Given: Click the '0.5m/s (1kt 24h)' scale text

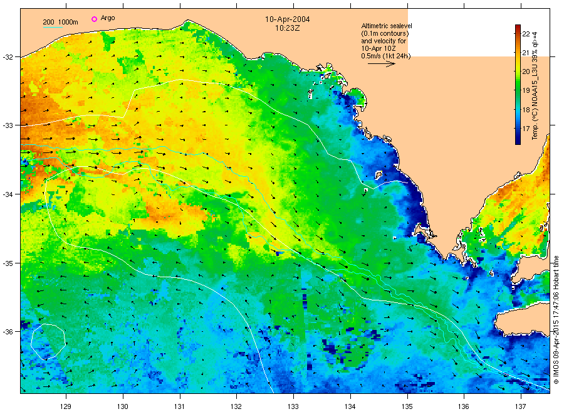Looking at the screenshot, I should coord(385,56).
